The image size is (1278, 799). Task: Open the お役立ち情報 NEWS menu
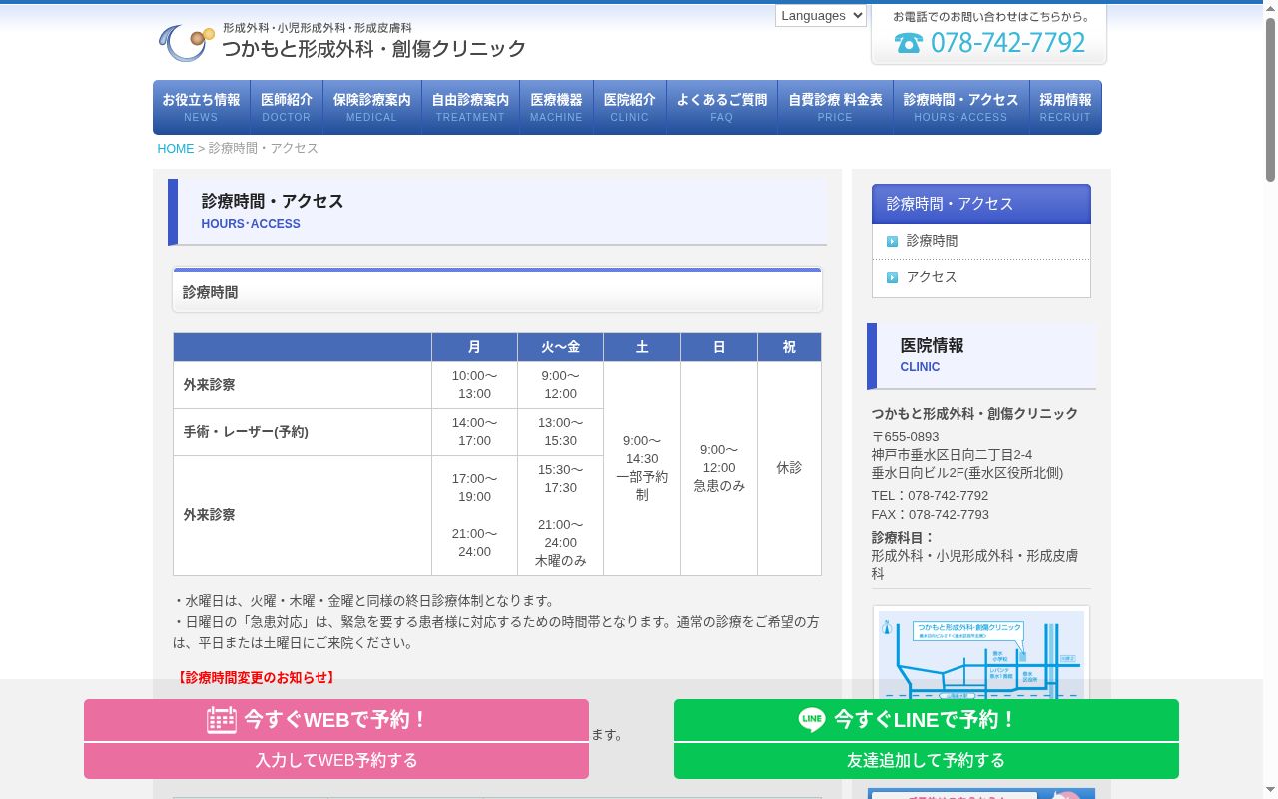click(x=201, y=107)
